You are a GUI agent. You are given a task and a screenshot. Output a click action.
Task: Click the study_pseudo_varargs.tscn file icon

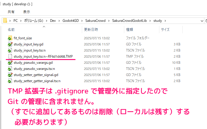tap(10, 69)
